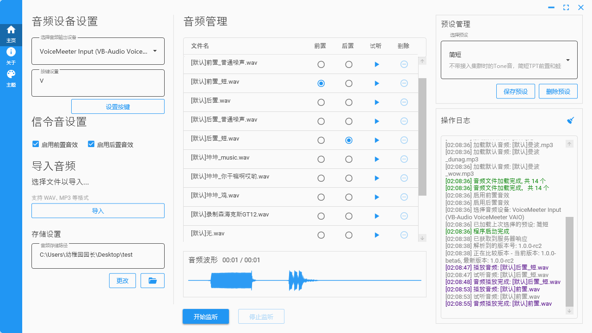Viewport: 592px width, 333px height.
Task: Delete icon for [默认]坤坤_music.wav
Action: click(404, 159)
